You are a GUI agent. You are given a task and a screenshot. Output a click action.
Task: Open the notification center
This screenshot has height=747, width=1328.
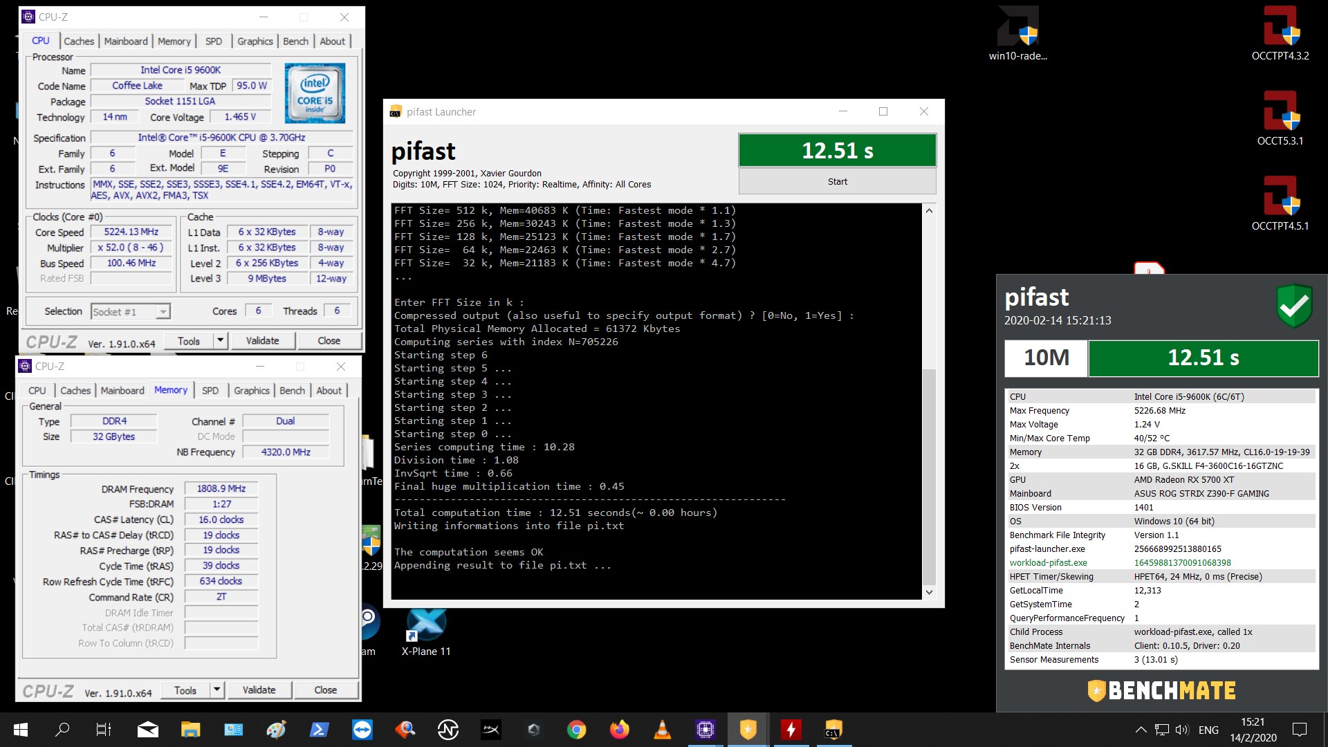(x=1300, y=730)
